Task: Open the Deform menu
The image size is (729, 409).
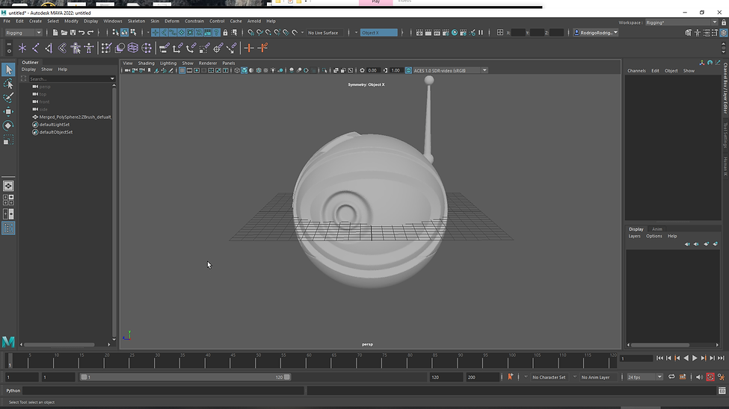Action: tap(171, 21)
